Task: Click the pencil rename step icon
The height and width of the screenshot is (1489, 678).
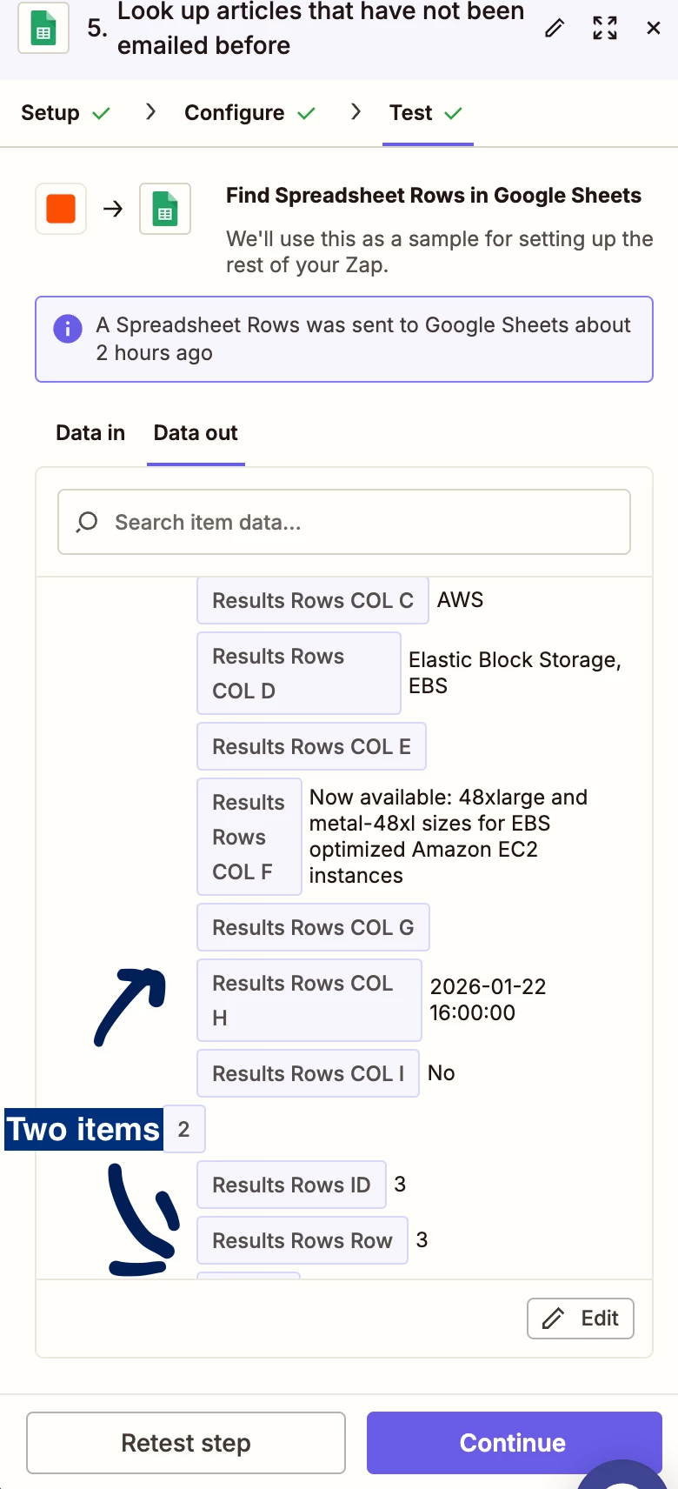Action: [554, 29]
